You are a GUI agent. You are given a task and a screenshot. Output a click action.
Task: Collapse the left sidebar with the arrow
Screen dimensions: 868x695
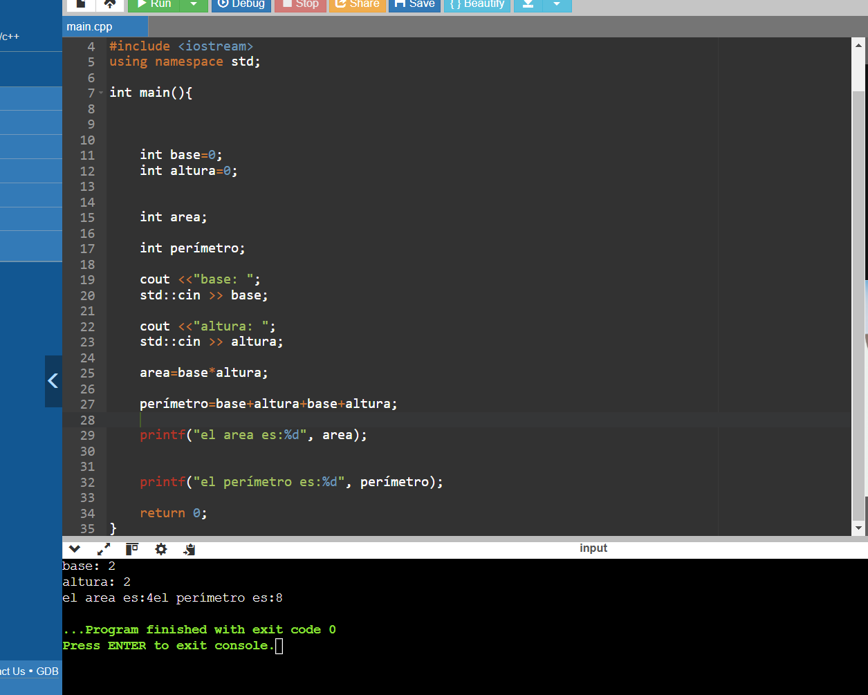point(53,381)
